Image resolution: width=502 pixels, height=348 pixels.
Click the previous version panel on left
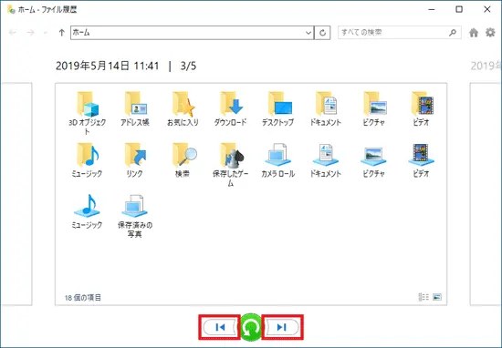pyautogui.click(x=16, y=194)
